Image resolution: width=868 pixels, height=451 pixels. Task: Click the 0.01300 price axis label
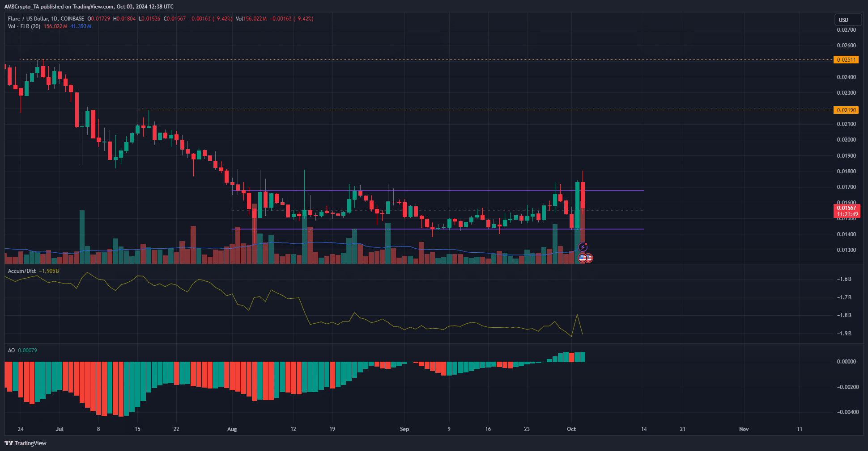tap(846, 250)
